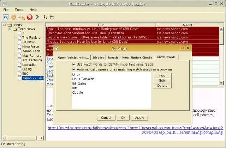Click article list scrollbar down arrow
Image resolution: width=226 pixels, height=148 pixels.
tap(221, 83)
